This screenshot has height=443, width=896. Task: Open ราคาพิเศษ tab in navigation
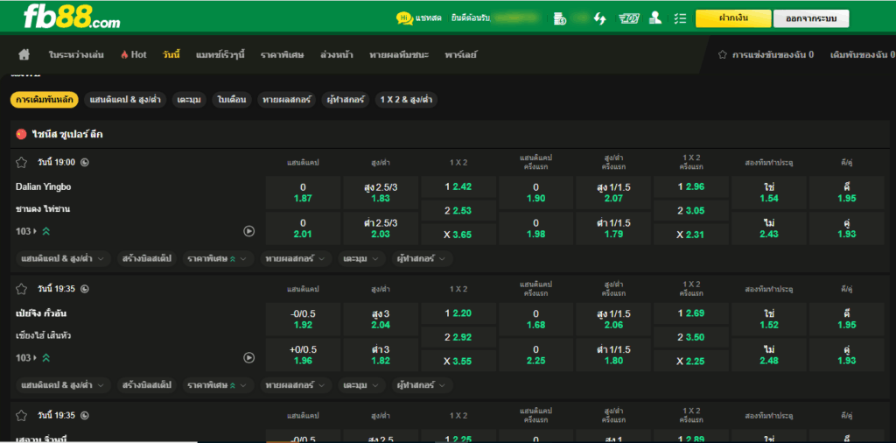click(283, 55)
